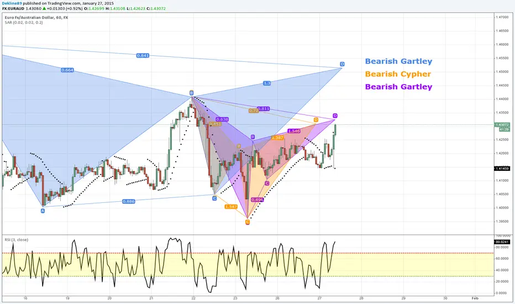Click date 30 on the time axis
The image size is (515, 304).
point(445,298)
